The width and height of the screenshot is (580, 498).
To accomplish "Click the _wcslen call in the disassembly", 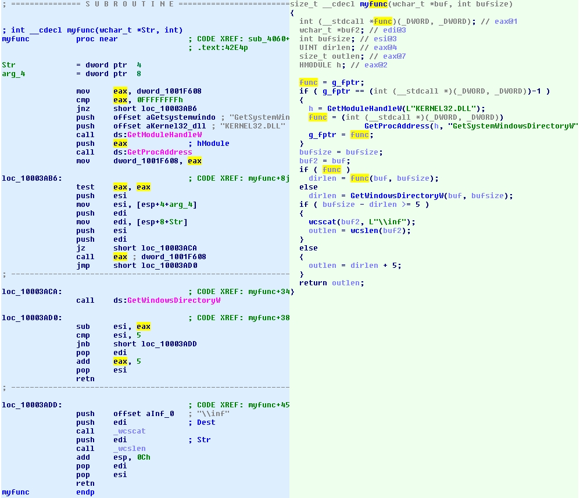I will [x=129, y=449].
